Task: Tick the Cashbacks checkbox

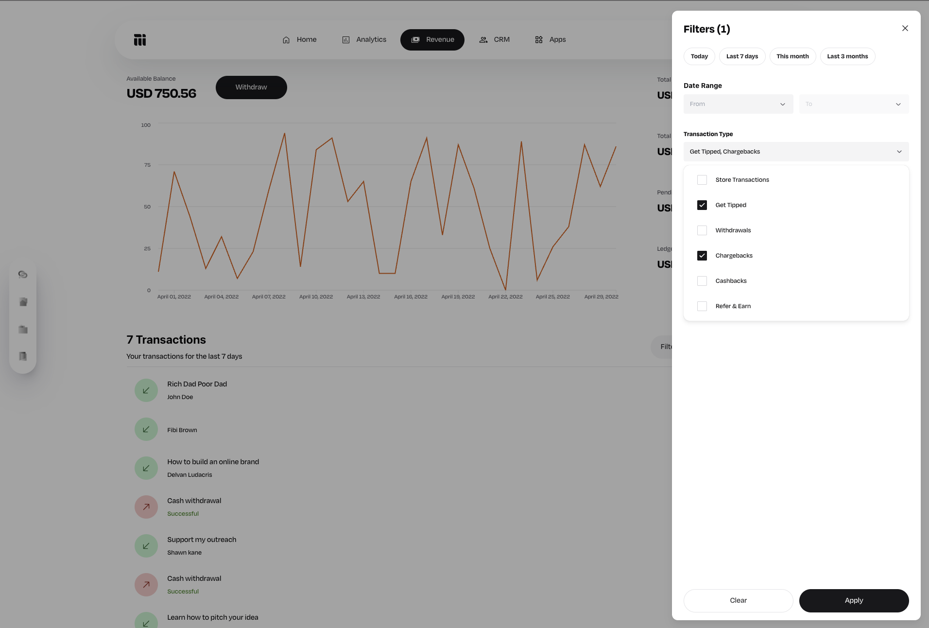Action: point(702,281)
